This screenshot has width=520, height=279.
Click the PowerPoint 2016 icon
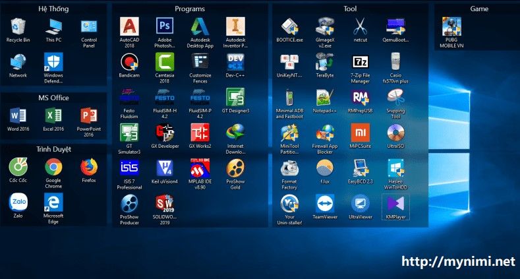click(x=89, y=116)
